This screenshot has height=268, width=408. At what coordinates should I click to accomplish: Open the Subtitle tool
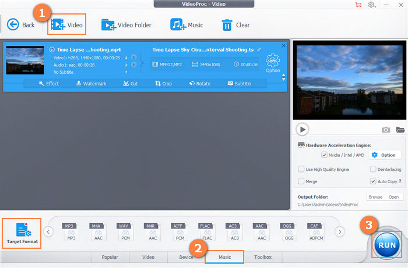click(x=239, y=84)
